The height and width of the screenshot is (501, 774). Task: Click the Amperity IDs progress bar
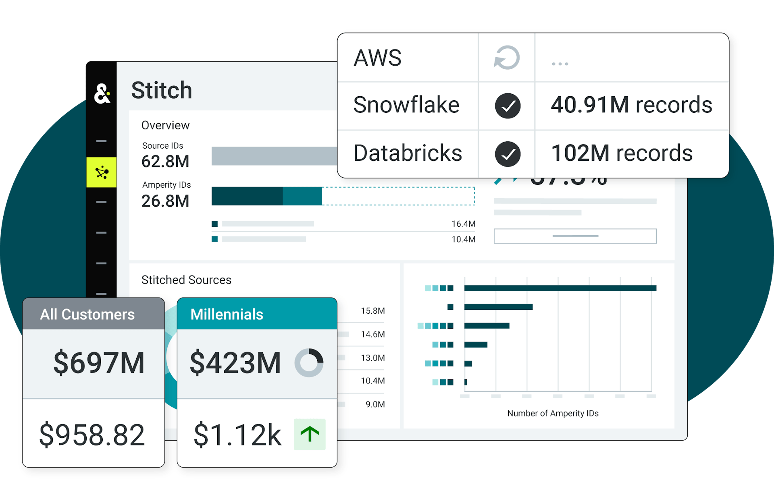[x=266, y=196]
